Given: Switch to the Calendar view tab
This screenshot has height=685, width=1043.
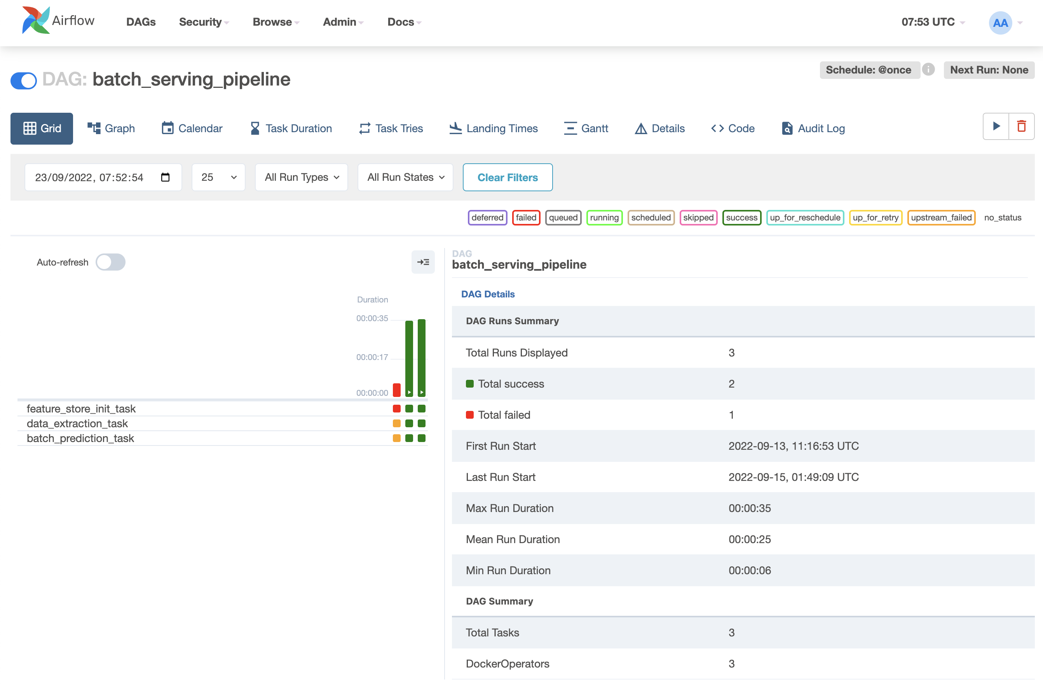Looking at the screenshot, I should (192, 128).
